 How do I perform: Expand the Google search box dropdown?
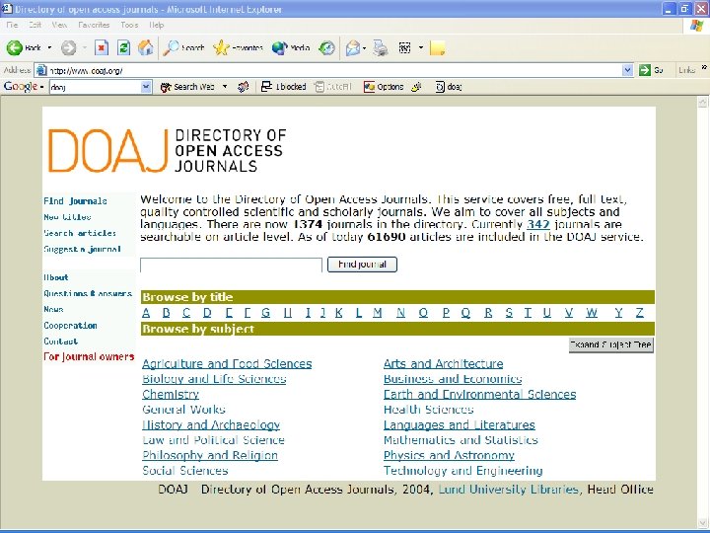click(146, 87)
